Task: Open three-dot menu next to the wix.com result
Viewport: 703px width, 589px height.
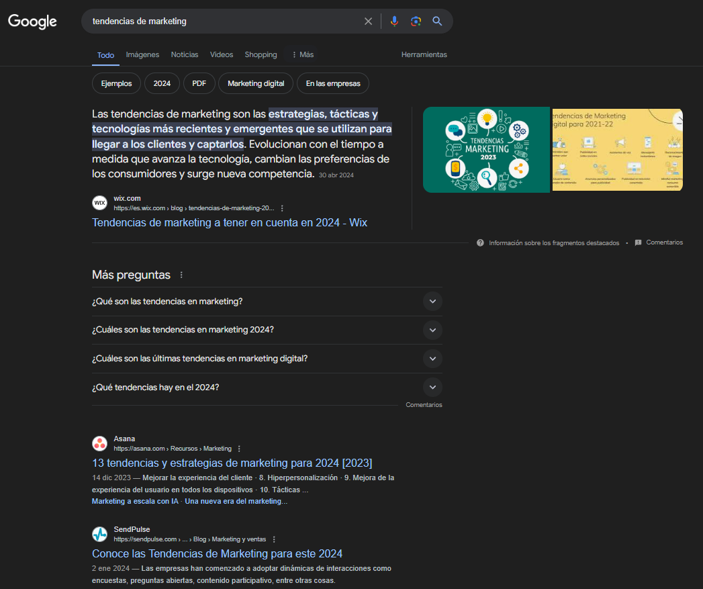Action: pos(282,208)
